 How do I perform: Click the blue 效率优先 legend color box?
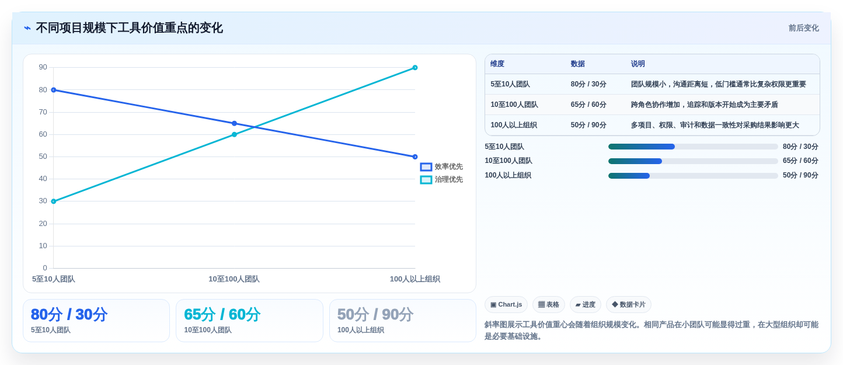click(x=426, y=167)
